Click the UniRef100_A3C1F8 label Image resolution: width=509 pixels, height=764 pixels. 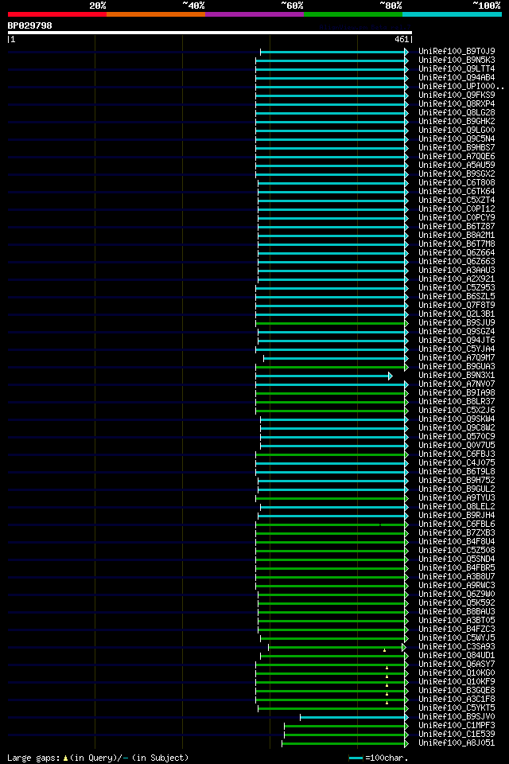coord(457,700)
